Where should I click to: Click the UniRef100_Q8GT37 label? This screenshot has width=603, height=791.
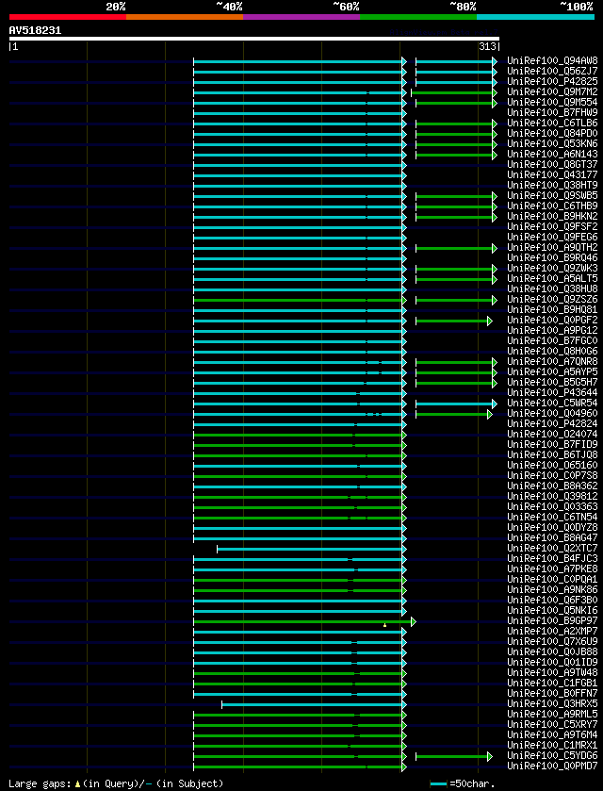click(x=552, y=165)
